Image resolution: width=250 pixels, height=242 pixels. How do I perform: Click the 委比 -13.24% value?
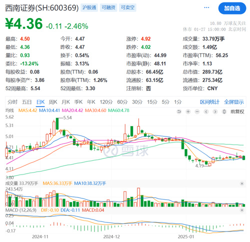coord(29,63)
